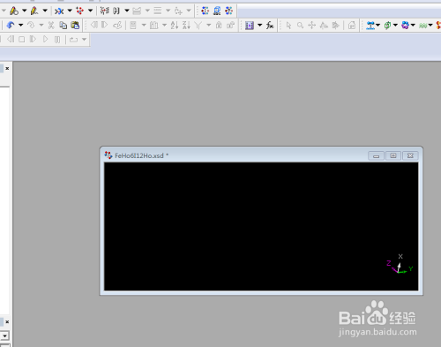The height and width of the screenshot is (347, 441).
Task: Open the hydrogen tool dropdown arrow
Action: click(127, 11)
